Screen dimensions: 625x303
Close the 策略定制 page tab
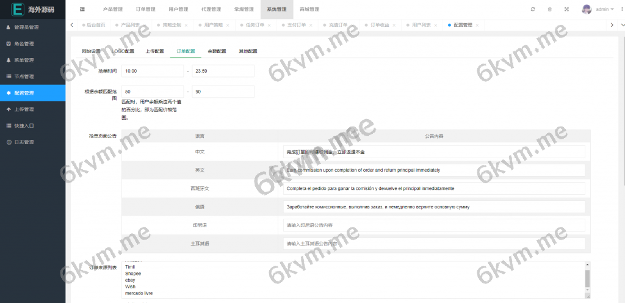tap(186, 25)
